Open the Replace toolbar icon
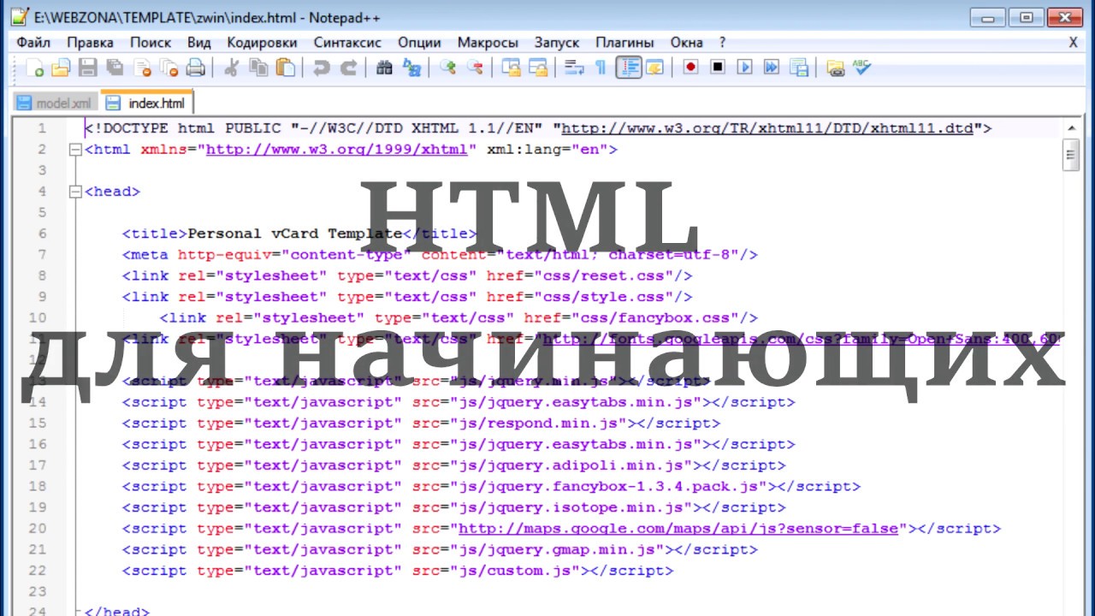This screenshot has width=1095, height=616. 411,68
